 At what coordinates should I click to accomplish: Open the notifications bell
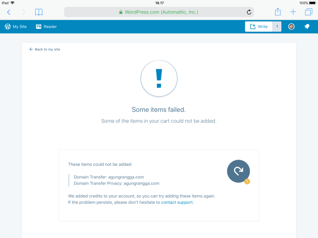(307, 26)
